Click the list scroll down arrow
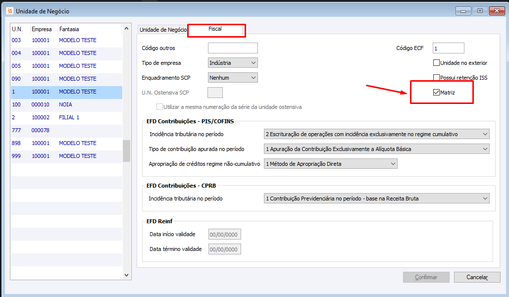Viewport: 509px width, 297px height. tap(127, 275)
